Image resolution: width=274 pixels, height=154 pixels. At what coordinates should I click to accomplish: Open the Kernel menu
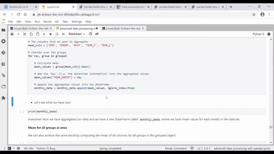pos(47,22)
